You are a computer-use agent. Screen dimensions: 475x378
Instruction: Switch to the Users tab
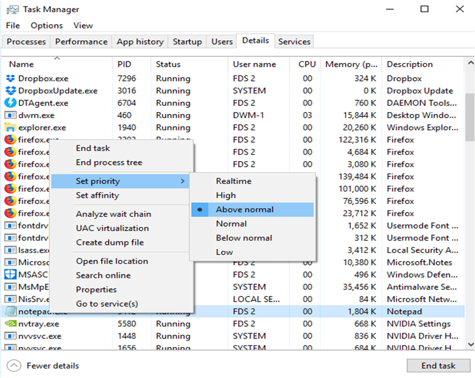[x=222, y=42]
